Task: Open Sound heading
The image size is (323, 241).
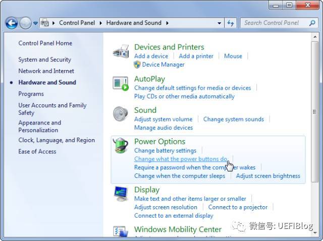Action: [x=145, y=110]
